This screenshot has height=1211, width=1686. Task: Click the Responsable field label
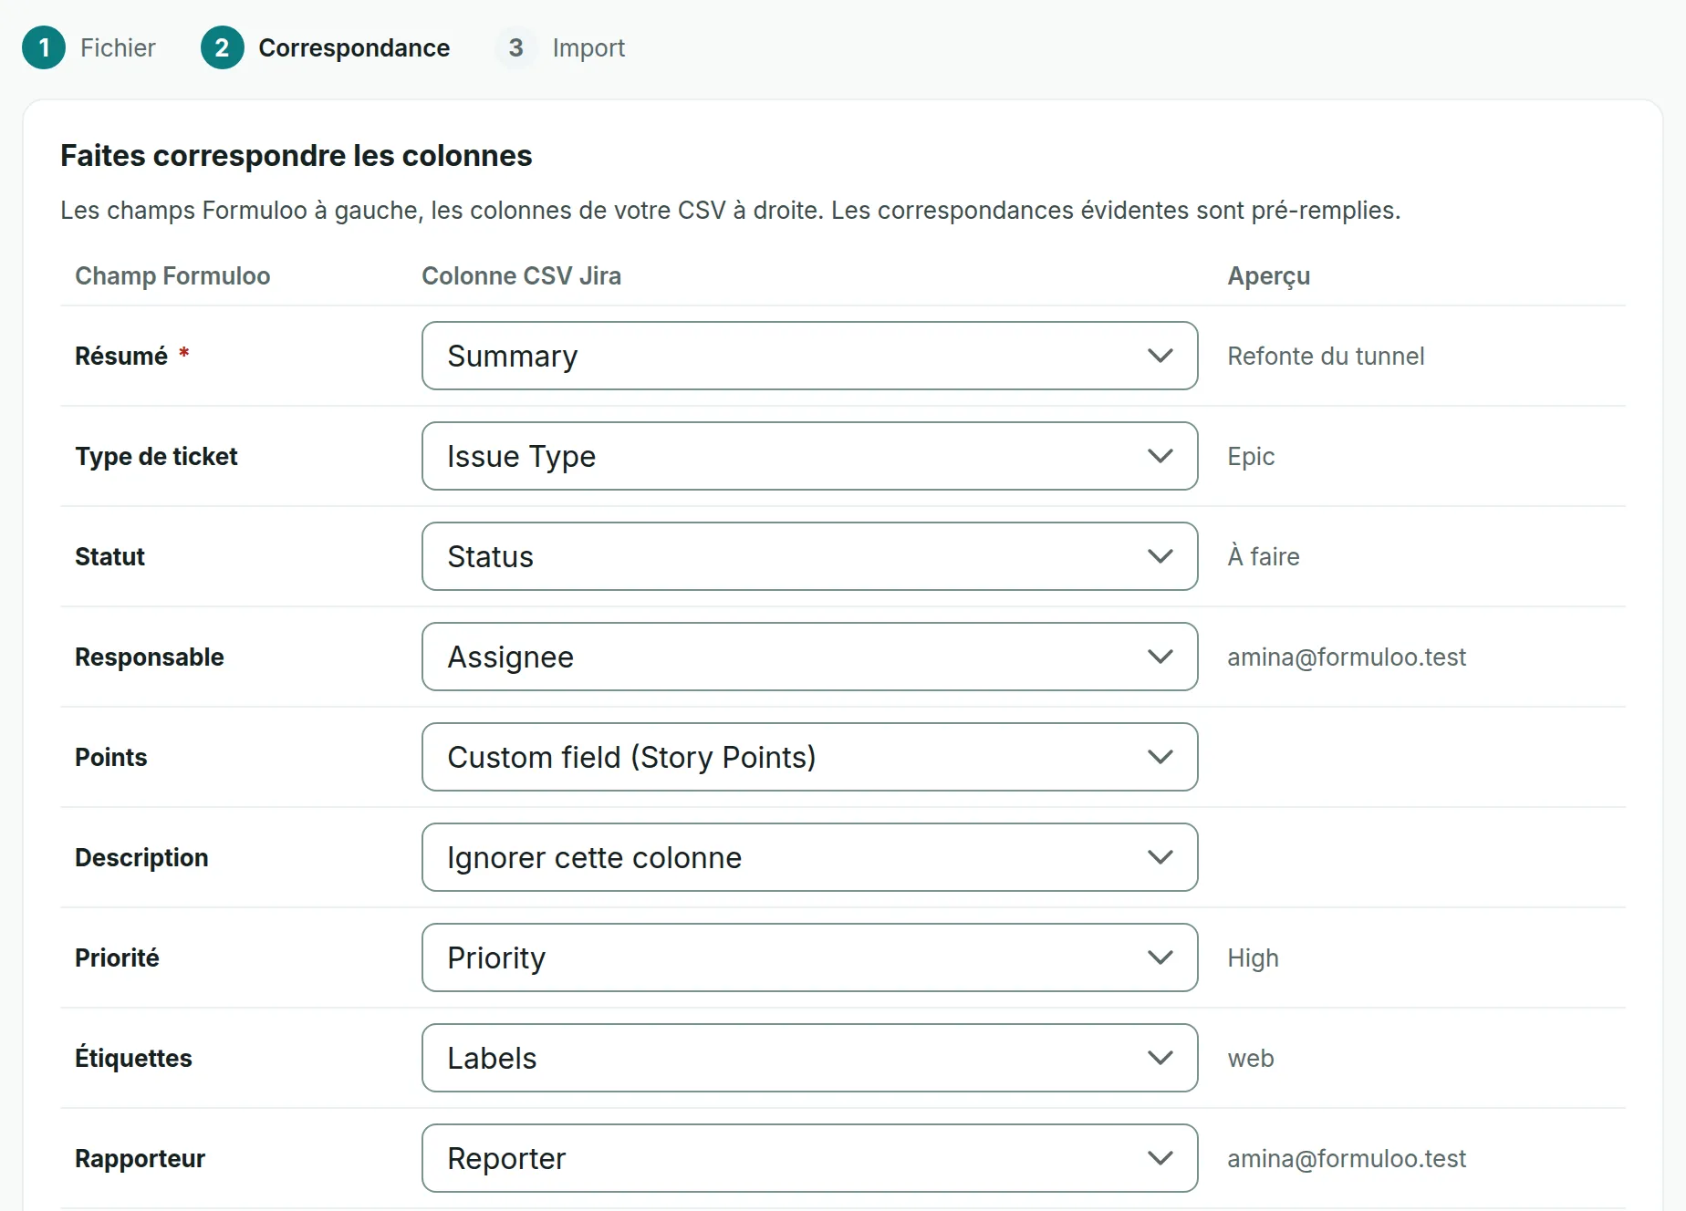point(150,657)
